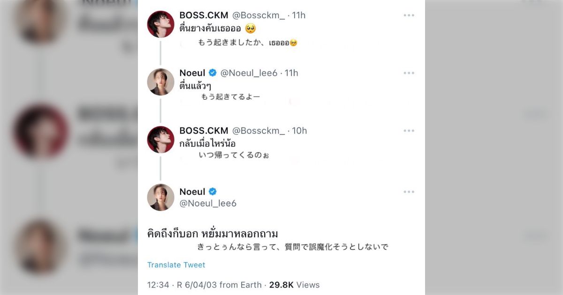Click the BOSS.CKM display name on the 10h tweet

click(x=204, y=131)
